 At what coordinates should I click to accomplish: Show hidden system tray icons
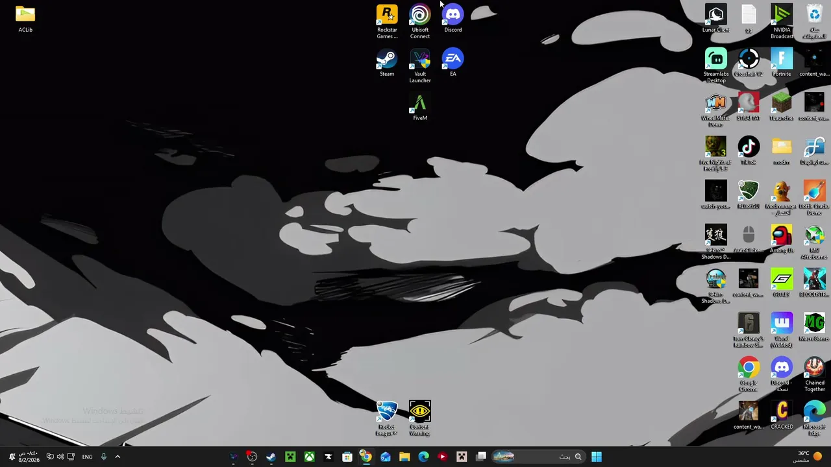pos(118,457)
